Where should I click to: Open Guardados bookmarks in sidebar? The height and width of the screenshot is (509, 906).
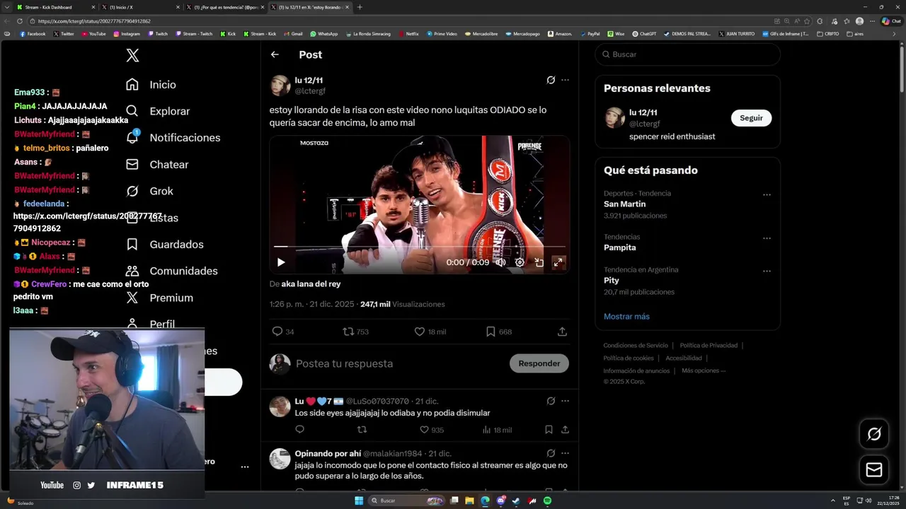click(164, 245)
